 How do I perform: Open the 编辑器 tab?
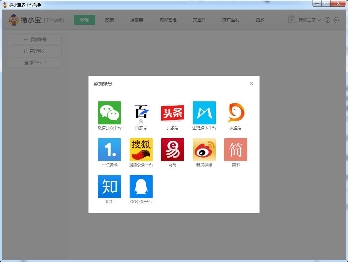point(137,20)
